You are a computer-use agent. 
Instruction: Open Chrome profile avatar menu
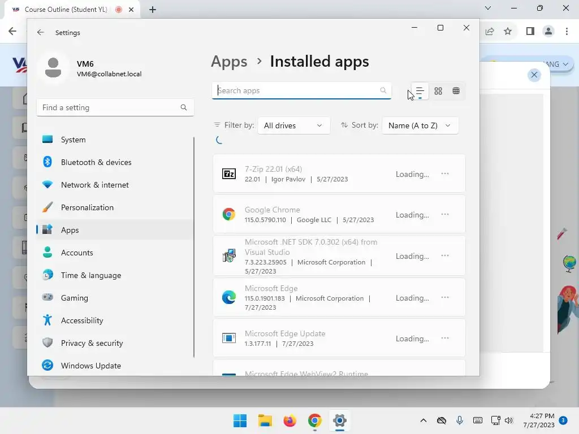coord(548,32)
